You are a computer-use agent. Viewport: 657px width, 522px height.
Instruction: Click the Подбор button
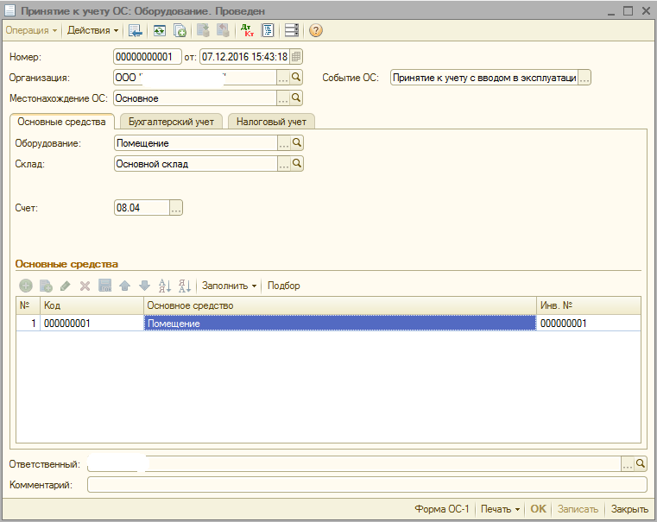pos(284,286)
